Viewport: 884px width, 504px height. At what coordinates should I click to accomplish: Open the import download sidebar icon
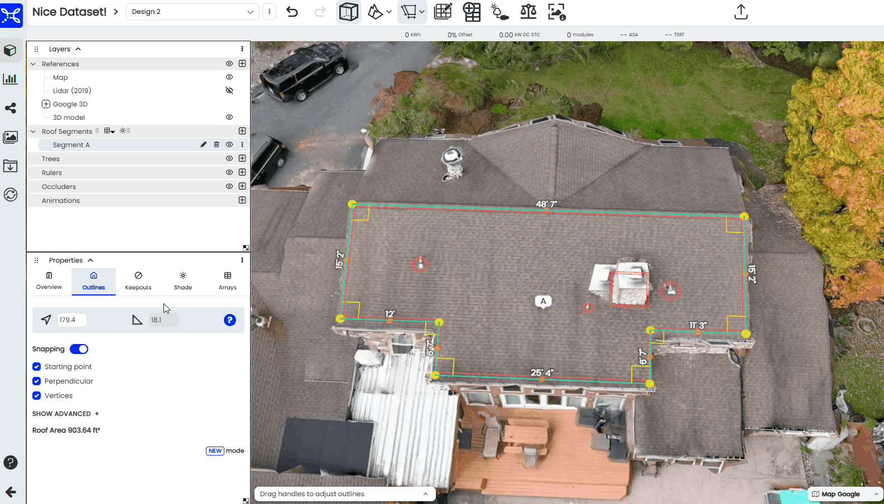[11, 166]
